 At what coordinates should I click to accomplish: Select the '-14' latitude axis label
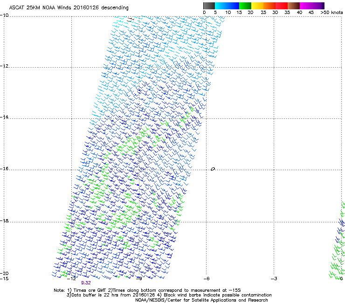[4, 117]
